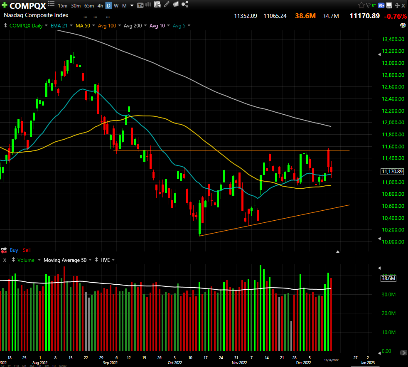Select the M monthly timeframe
The width and height of the screenshot is (408, 367).
click(x=124, y=5)
